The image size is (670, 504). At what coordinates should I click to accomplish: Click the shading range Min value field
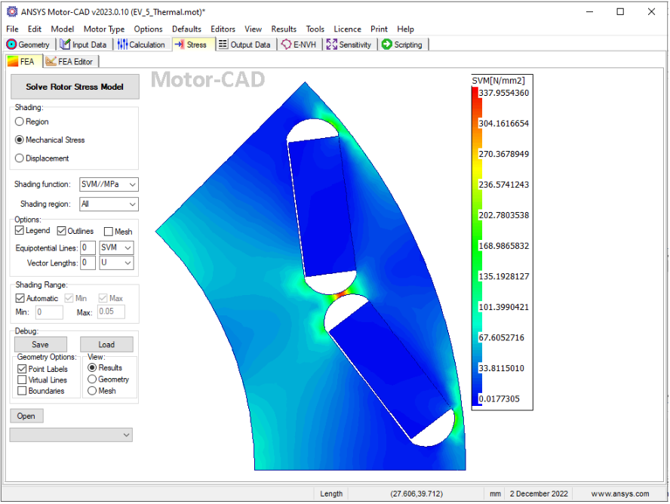click(49, 312)
